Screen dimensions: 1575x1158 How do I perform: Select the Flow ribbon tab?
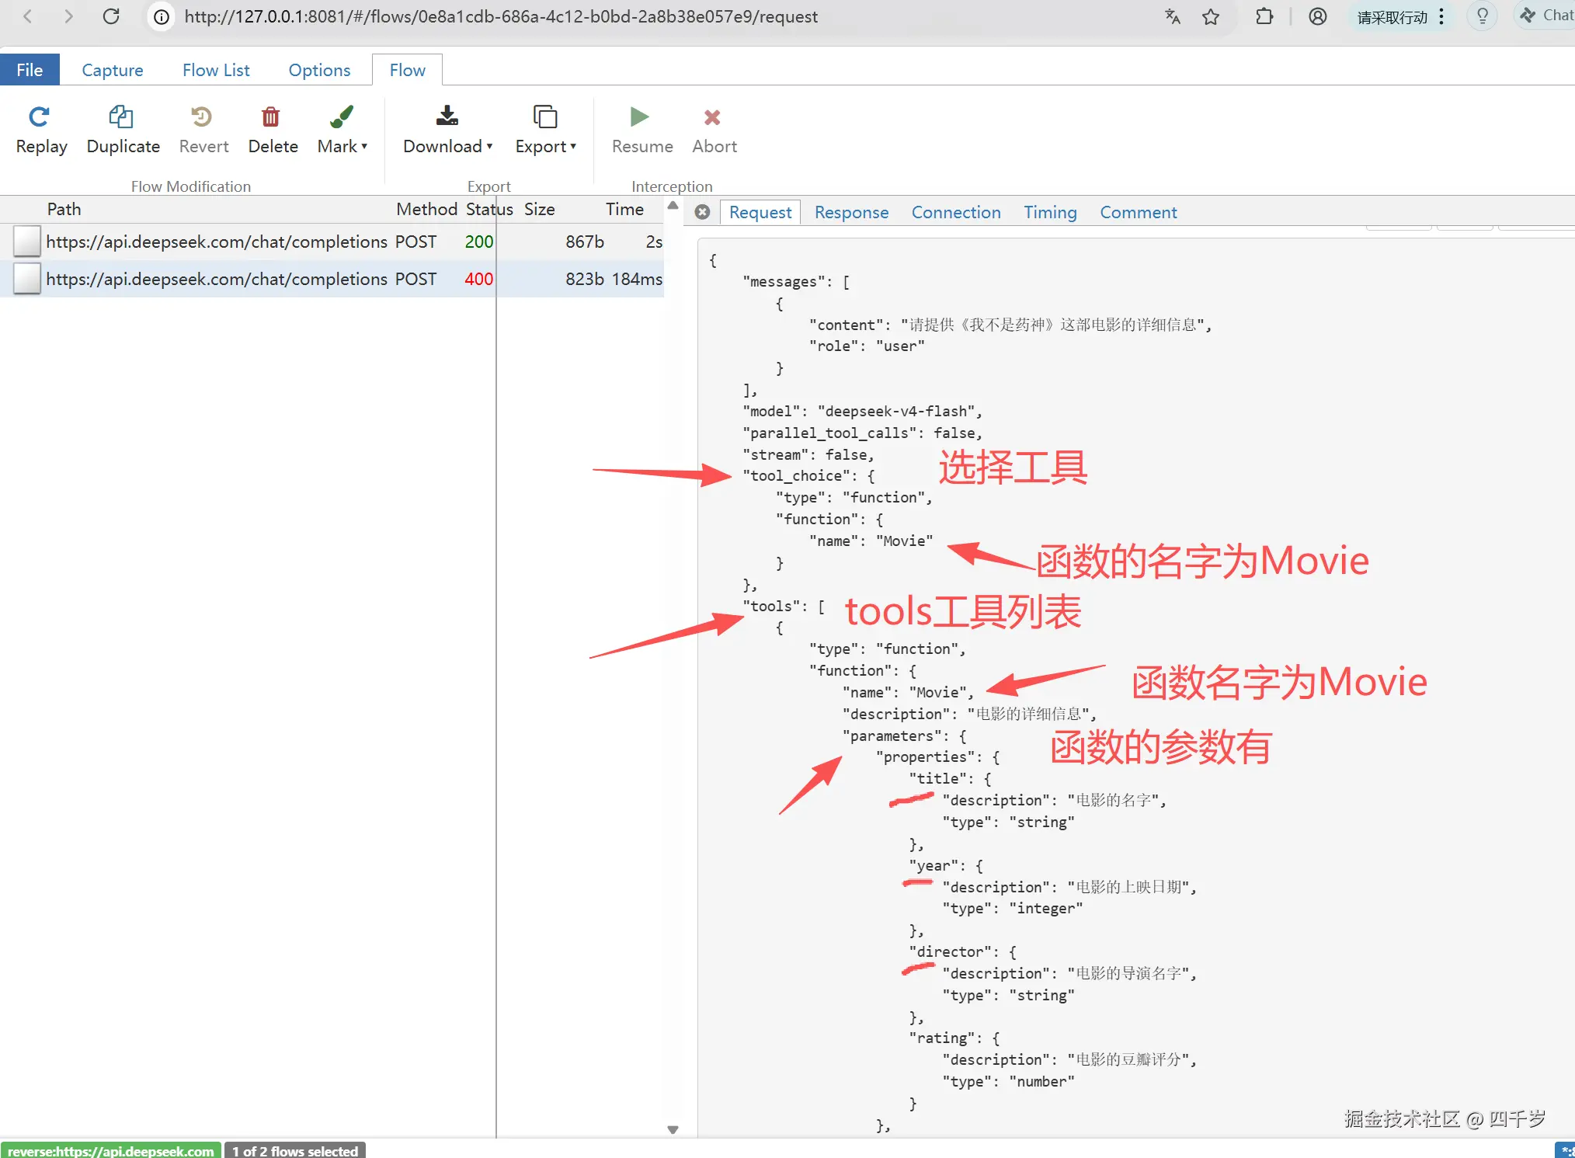coord(407,70)
